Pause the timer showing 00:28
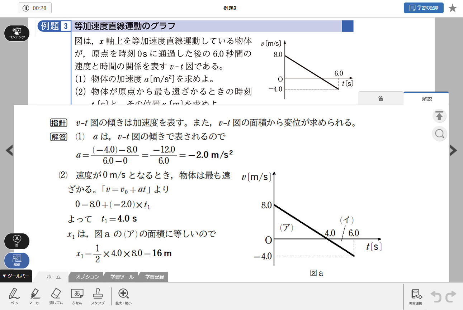The width and height of the screenshot is (463, 310). [35, 8]
